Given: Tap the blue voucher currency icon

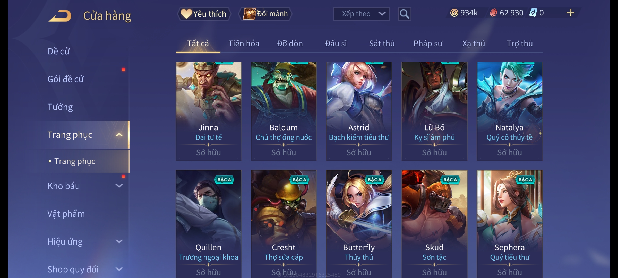Looking at the screenshot, I should click(533, 13).
